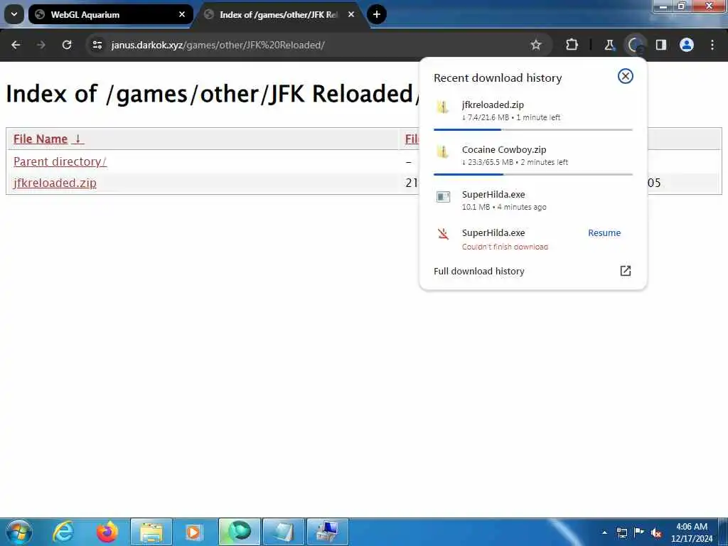Launch Firefox from the taskbar

tap(107, 532)
